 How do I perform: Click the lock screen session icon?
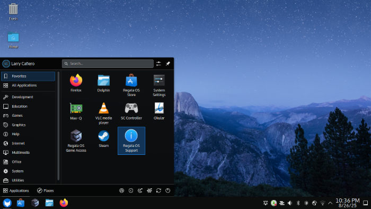121,190
